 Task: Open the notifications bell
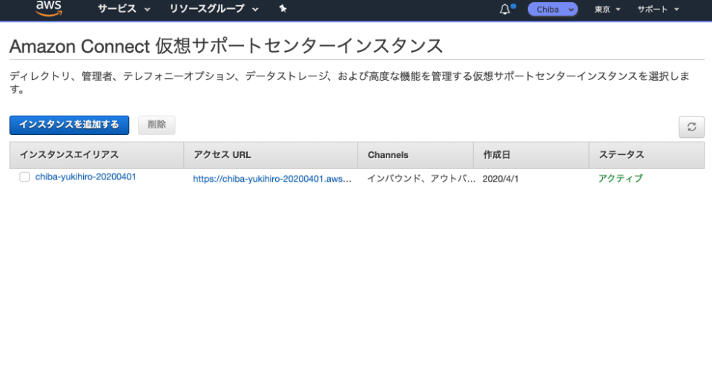(506, 9)
